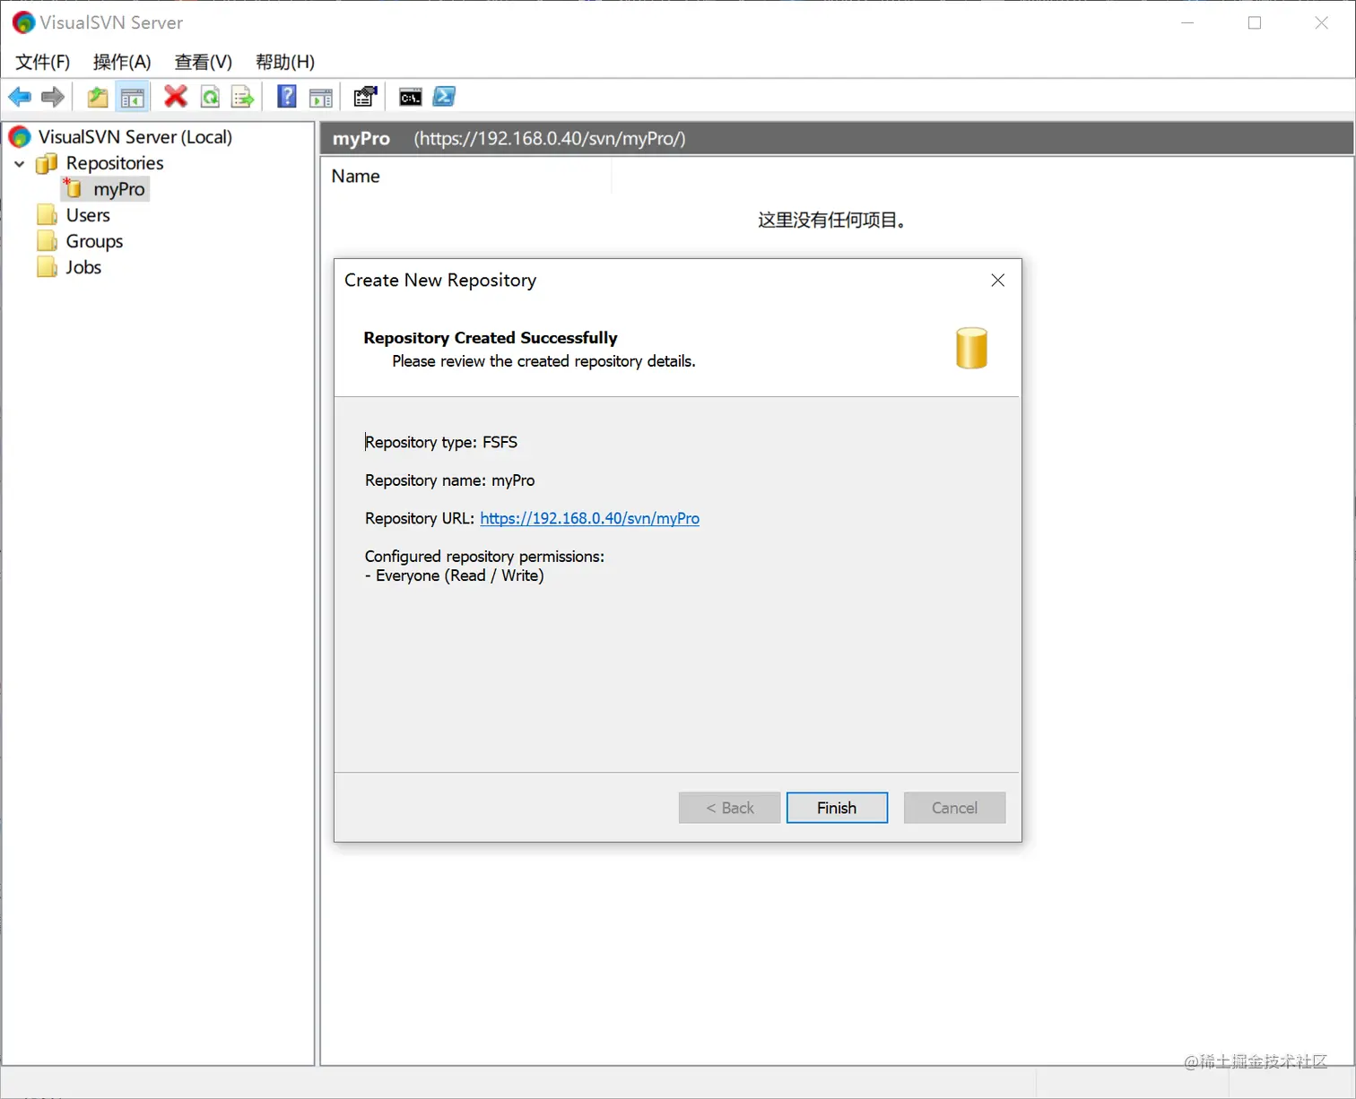1356x1099 pixels.
Task: Collapse the Repositories tree node
Action: [x=20, y=164]
